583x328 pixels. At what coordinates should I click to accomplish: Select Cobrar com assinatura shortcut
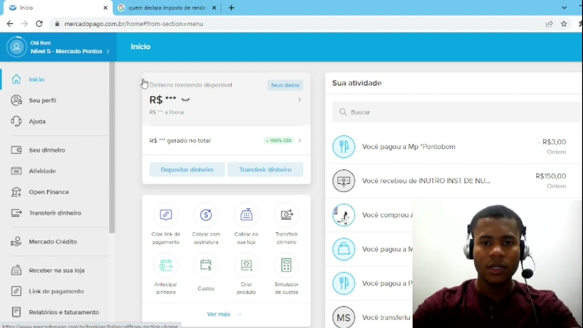click(206, 225)
